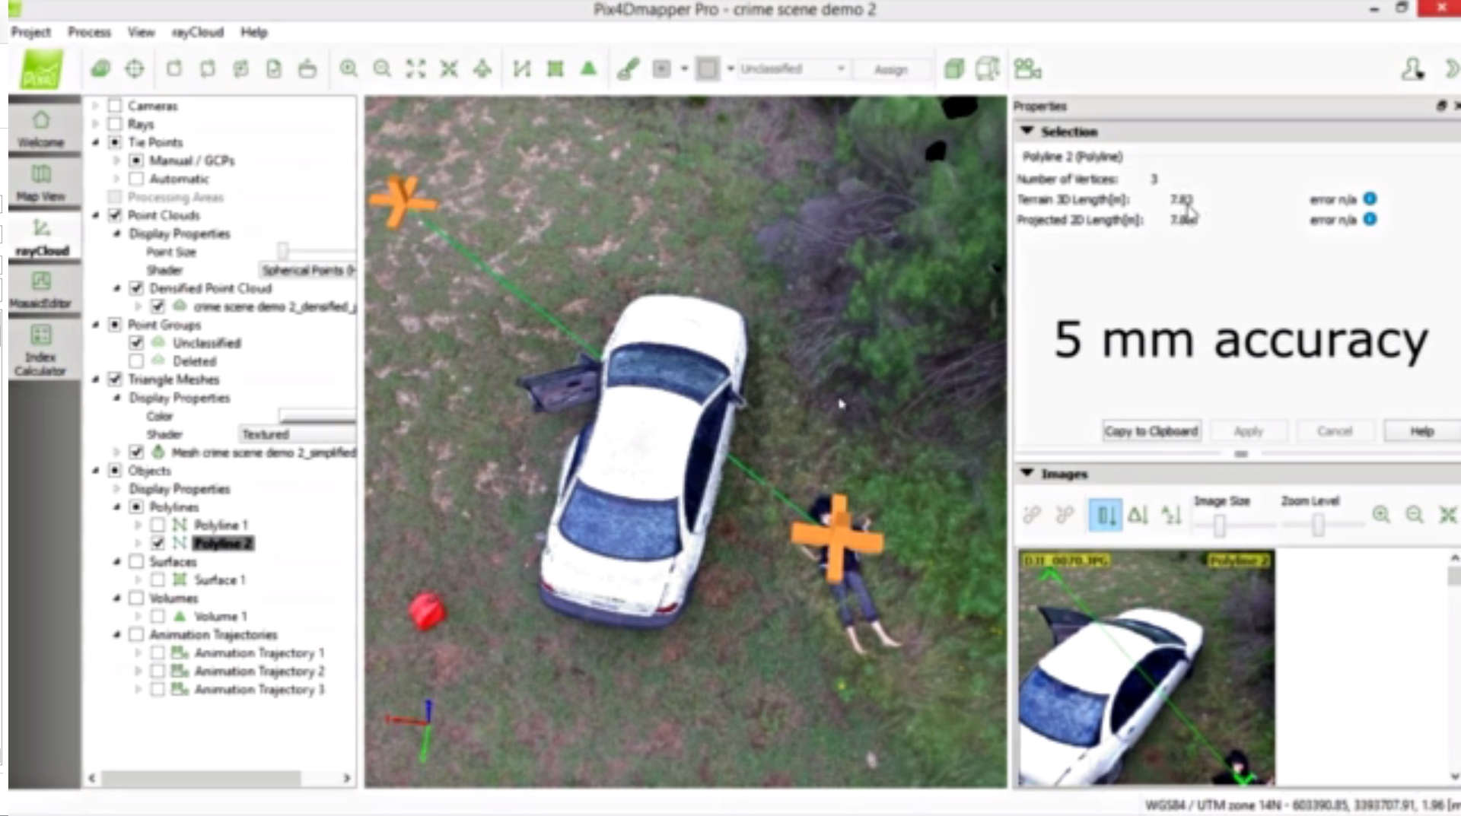Select the point cloud editing brush tool

[x=628, y=68]
